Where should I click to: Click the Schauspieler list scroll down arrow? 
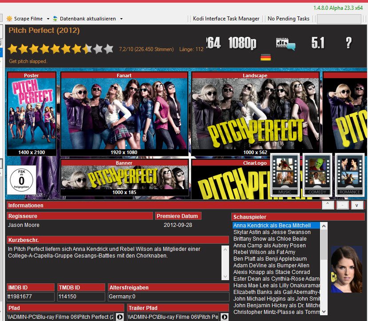tap(324, 311)
